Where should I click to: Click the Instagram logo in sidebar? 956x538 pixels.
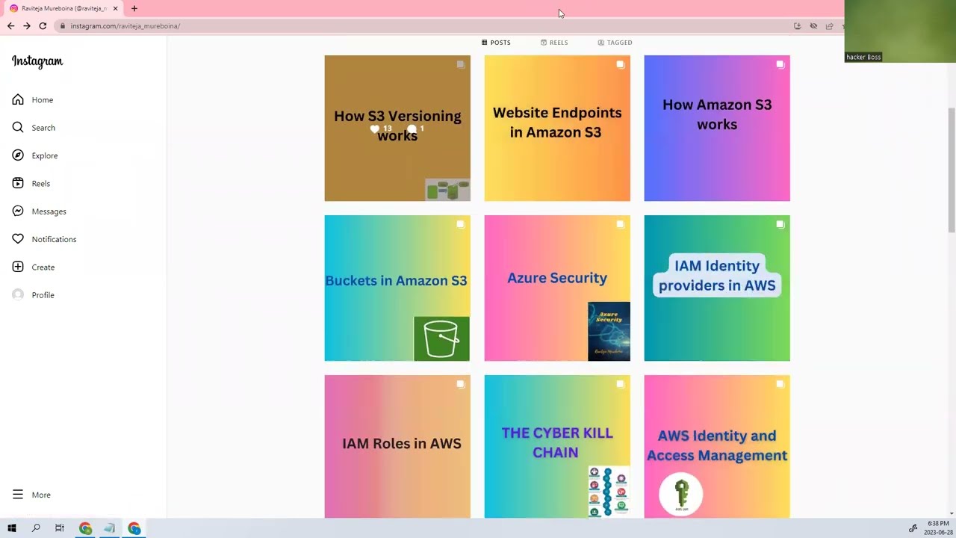tap(37, 61)
